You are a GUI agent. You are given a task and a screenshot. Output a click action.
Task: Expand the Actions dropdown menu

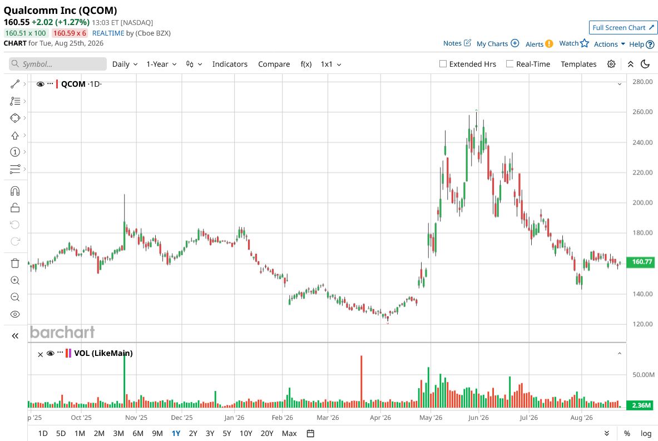[609, 44]
